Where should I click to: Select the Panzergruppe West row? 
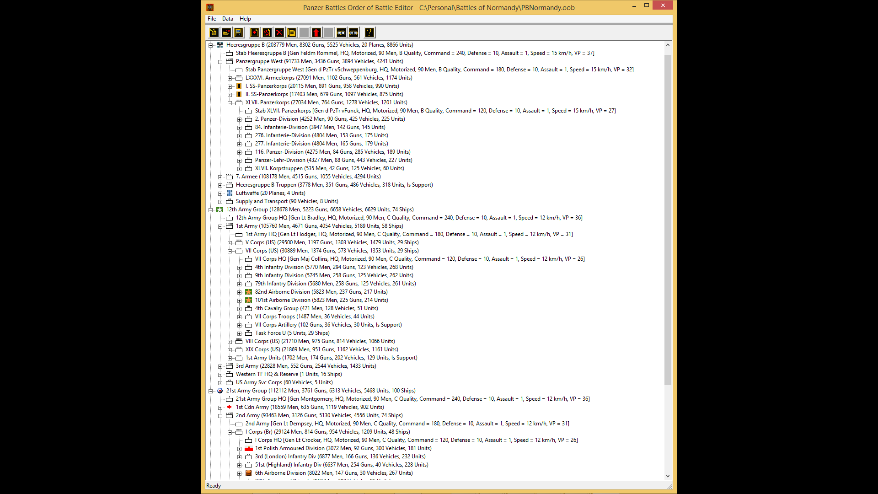[319, 61]
